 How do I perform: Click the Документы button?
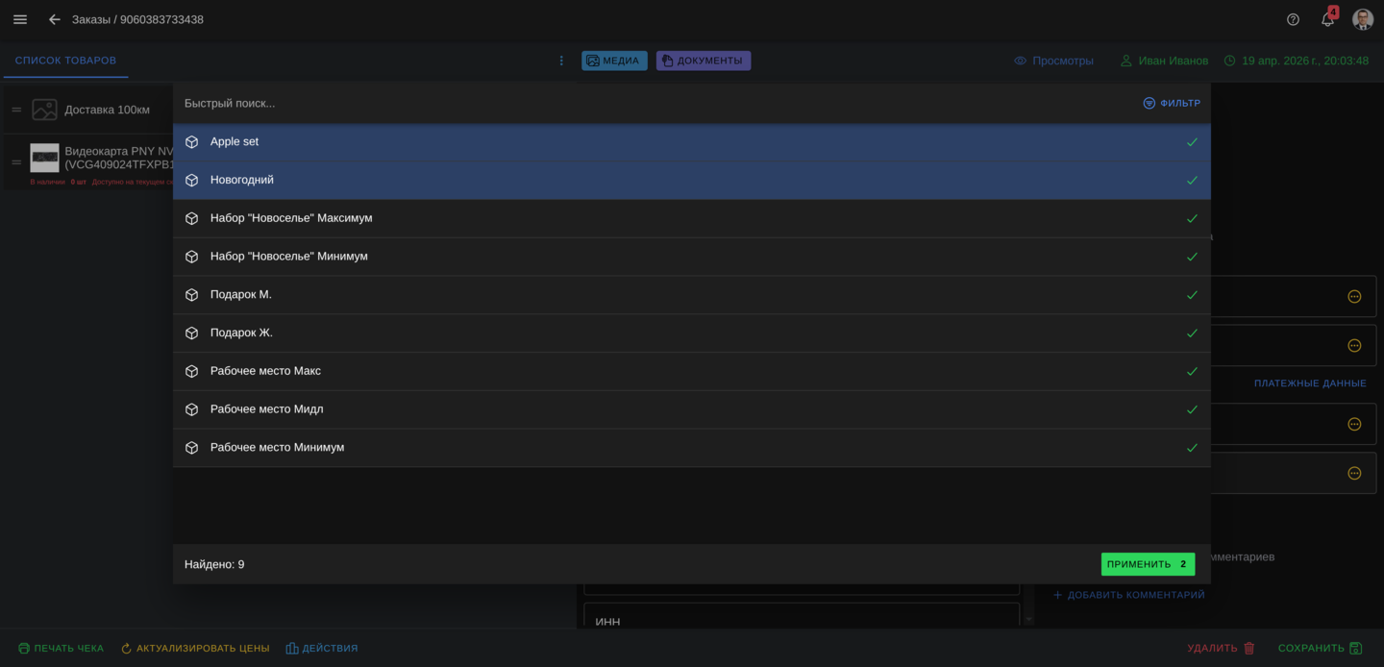tap(703, 61)
